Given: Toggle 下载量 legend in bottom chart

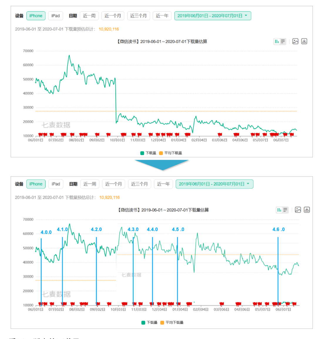Looking at the screenshot, I should click(x=149, y=323).
